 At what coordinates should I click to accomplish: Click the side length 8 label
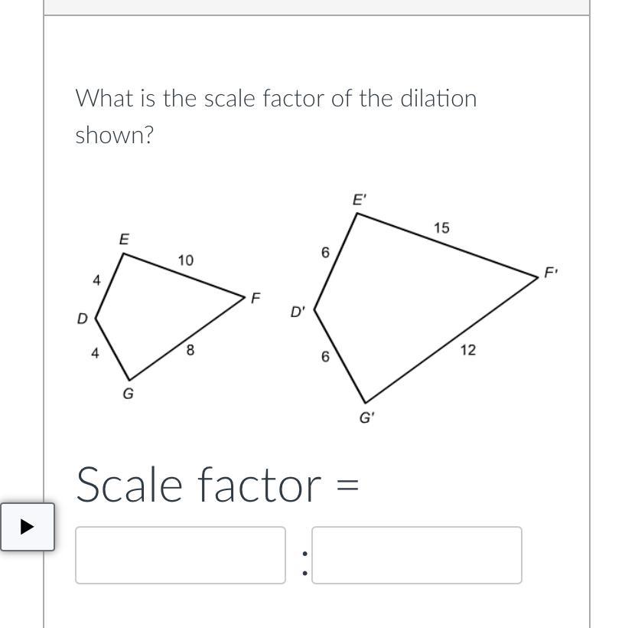pyautogui.click(x=190, y=351)
